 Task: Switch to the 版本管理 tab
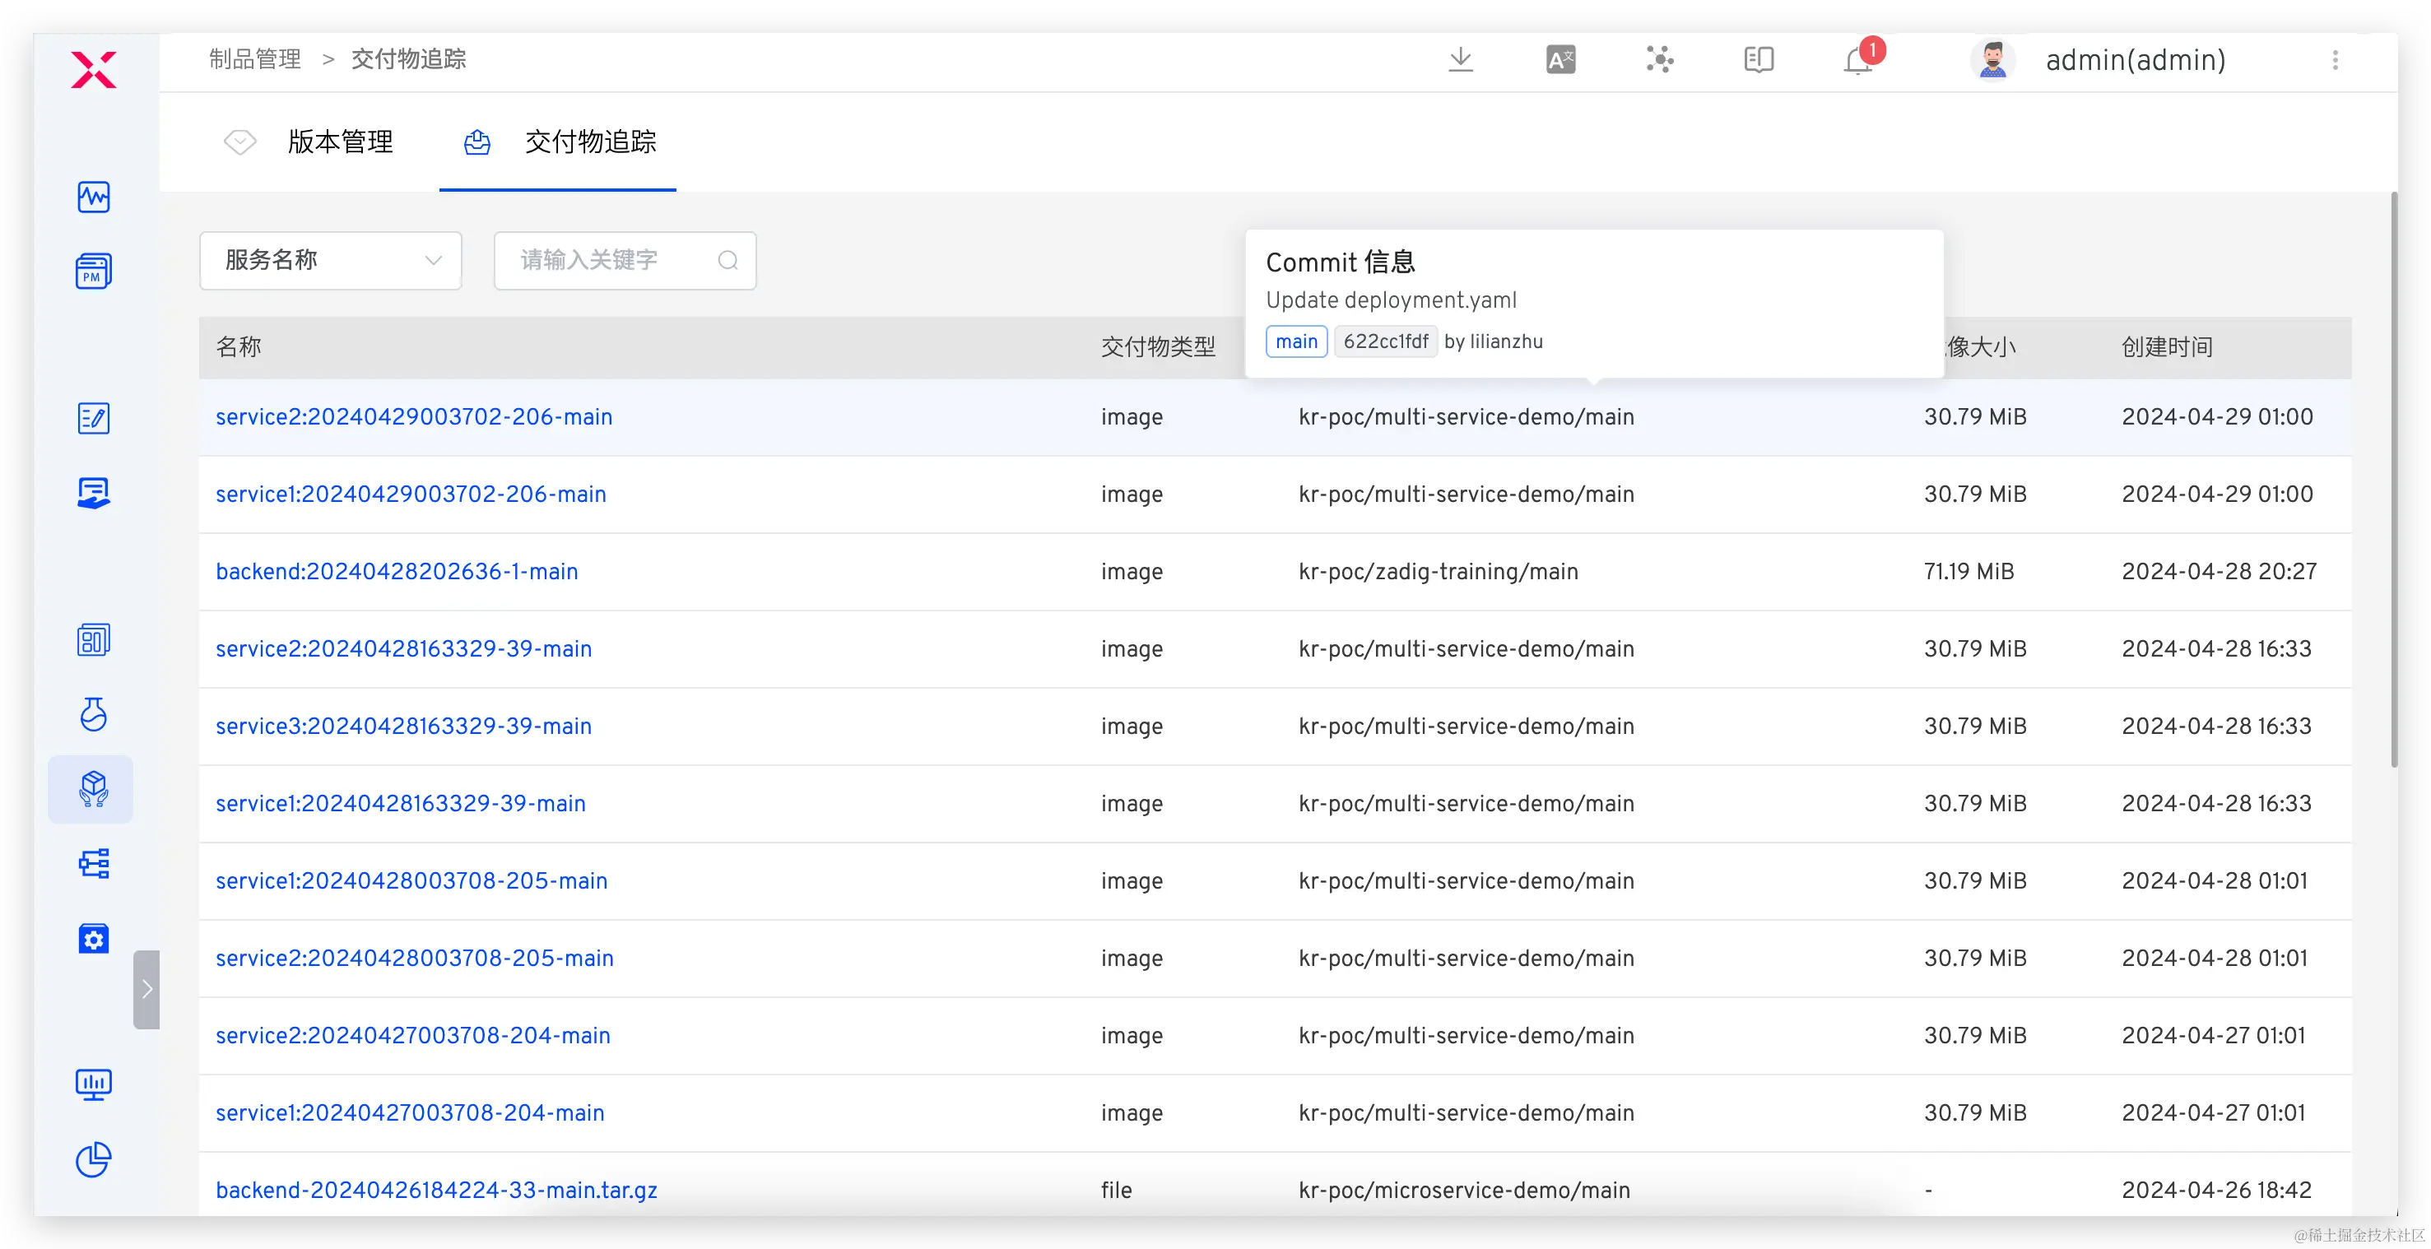(340, 142)
